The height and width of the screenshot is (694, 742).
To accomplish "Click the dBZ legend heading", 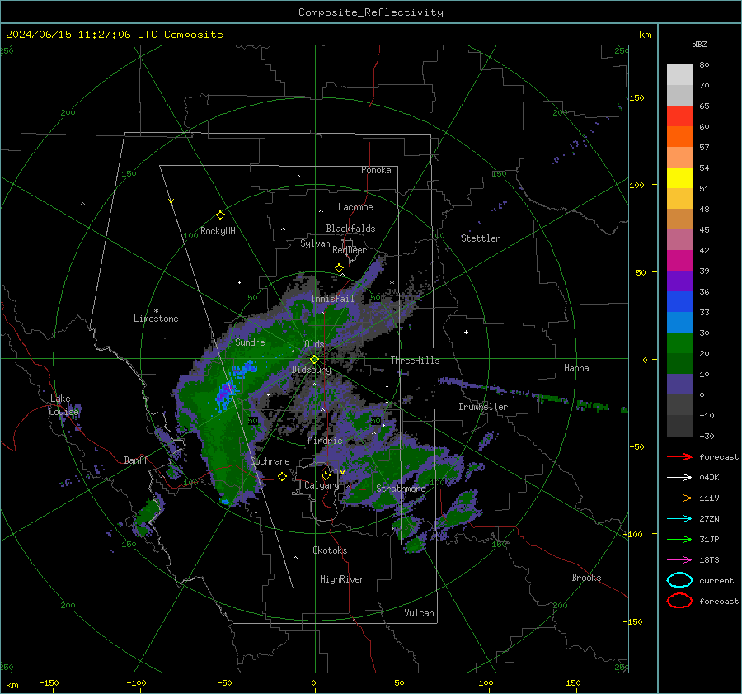I will click(x=699, y=44).
